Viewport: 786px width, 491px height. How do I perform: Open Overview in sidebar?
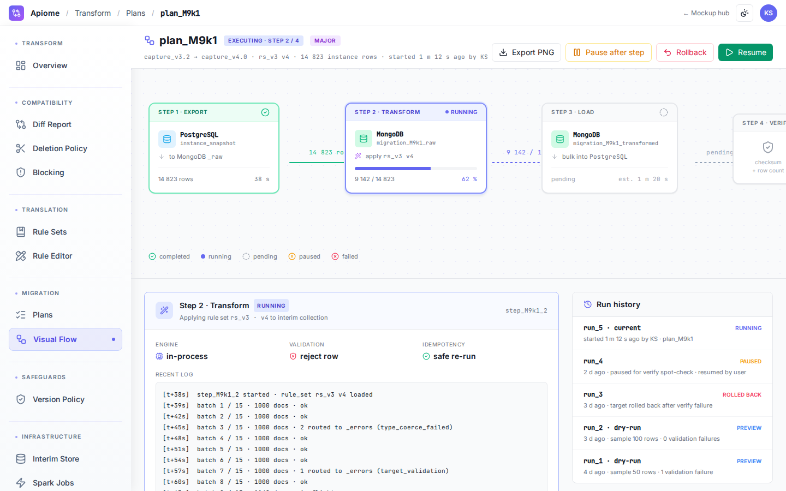(65, 65)
